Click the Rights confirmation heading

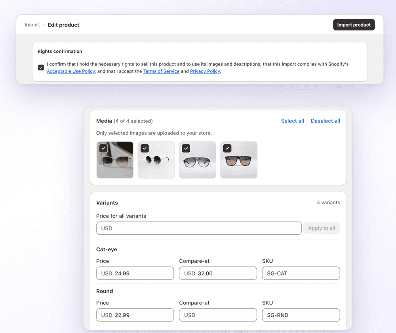60,51
